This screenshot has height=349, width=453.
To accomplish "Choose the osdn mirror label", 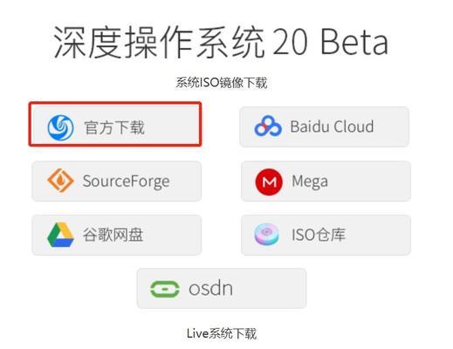I will pyautogui.click(x=211, y=289).
